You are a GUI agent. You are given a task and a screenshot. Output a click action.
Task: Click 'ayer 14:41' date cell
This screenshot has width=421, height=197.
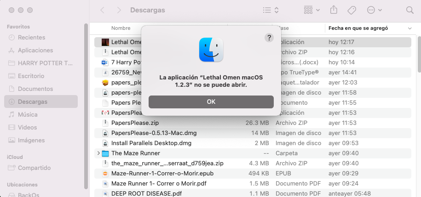click(x=342, y=73)
